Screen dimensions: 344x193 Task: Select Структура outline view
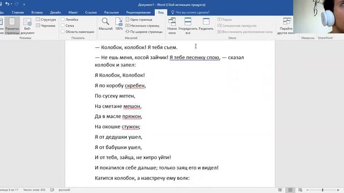[x=46, y=19]
